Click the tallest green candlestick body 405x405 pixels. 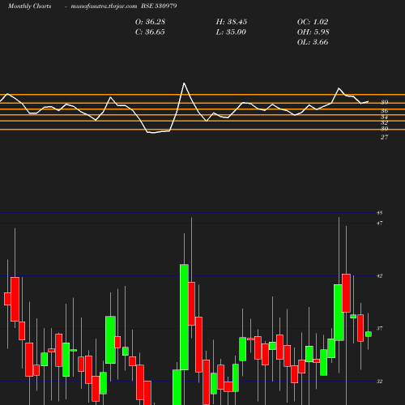click(x=184, y=318)
